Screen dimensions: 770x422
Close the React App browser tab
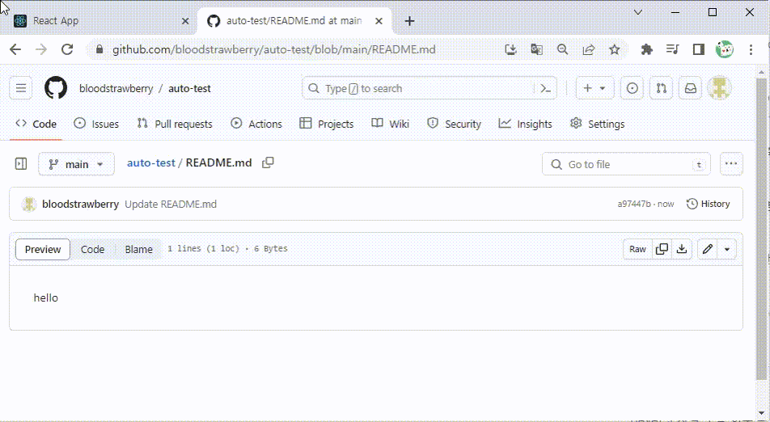[x=185, y=21]
